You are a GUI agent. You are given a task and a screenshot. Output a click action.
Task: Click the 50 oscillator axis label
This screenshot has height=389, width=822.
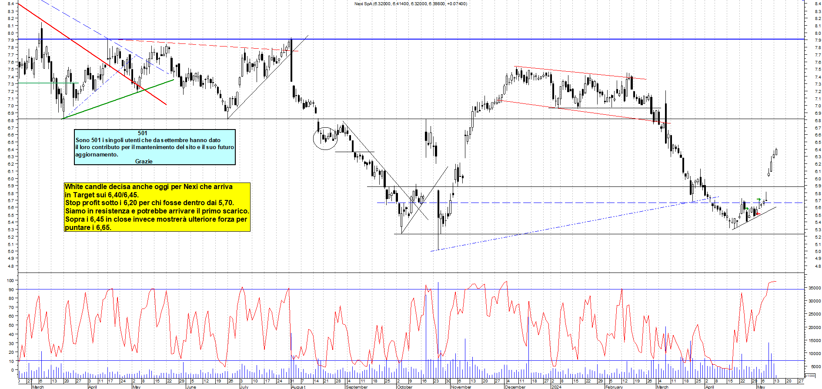(x=11, y=325)
